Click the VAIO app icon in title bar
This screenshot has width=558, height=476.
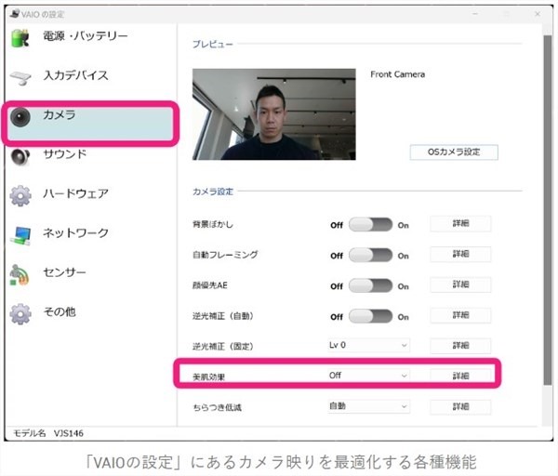[x=15, y=14]
